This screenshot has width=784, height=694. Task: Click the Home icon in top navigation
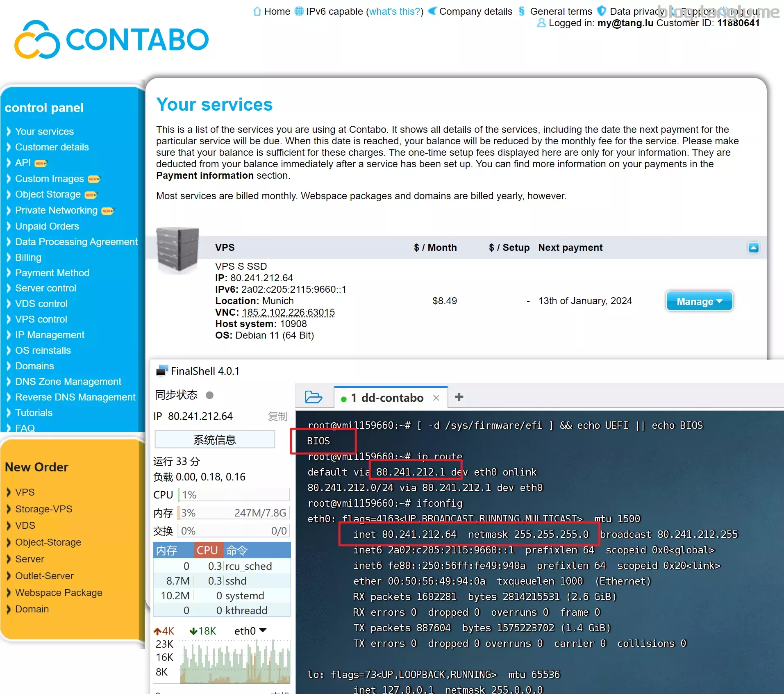257,11
